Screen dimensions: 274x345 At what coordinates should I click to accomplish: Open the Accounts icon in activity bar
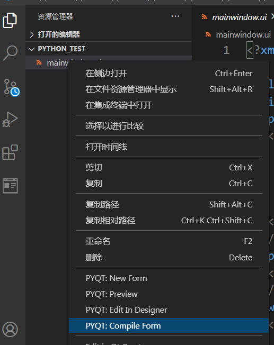10,329
